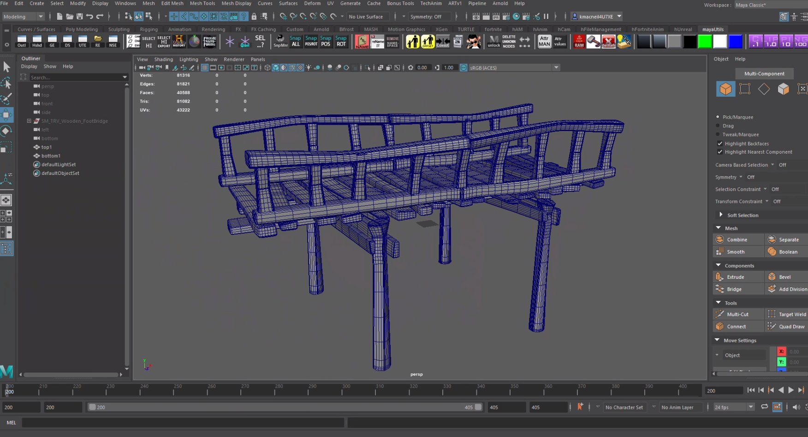Click the Bridge tool
Screen dimensions: 808x437
point(733,288)
